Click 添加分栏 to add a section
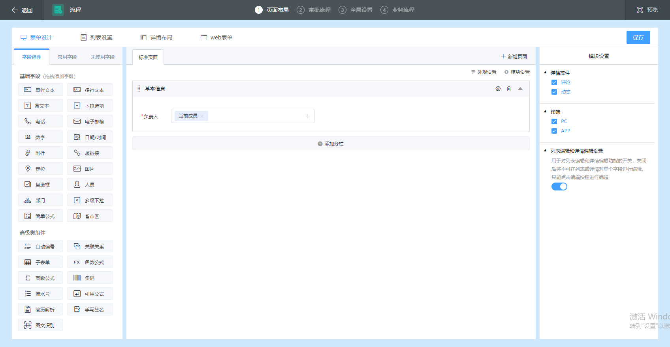Viewport: 670px width, 347px height. [331, 144]
